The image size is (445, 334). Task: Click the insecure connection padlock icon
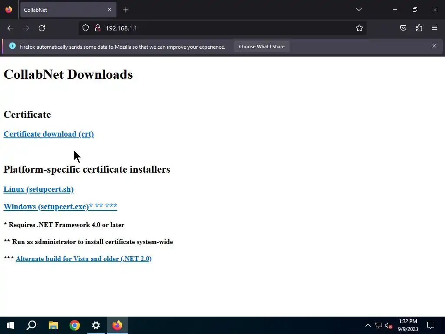point(98,28)
